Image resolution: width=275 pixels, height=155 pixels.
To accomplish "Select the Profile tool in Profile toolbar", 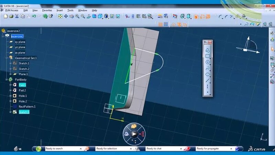I will tap(207, 50).
